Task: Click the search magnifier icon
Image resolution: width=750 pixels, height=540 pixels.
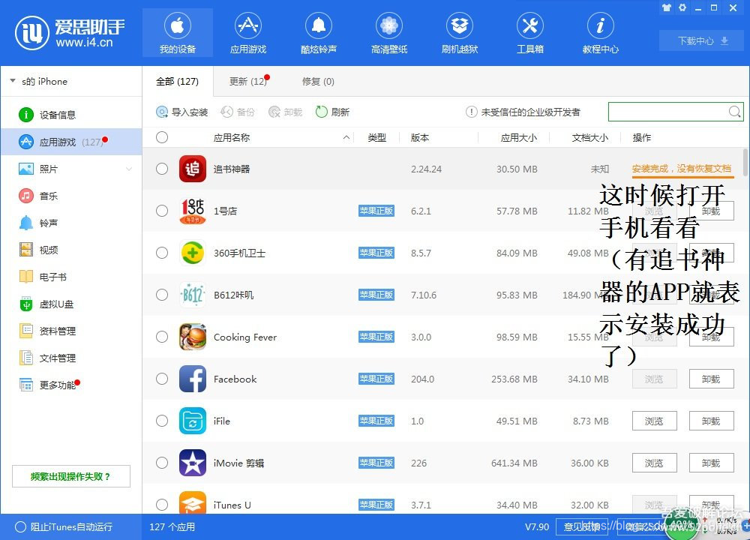Action: [x=735, y=112]
